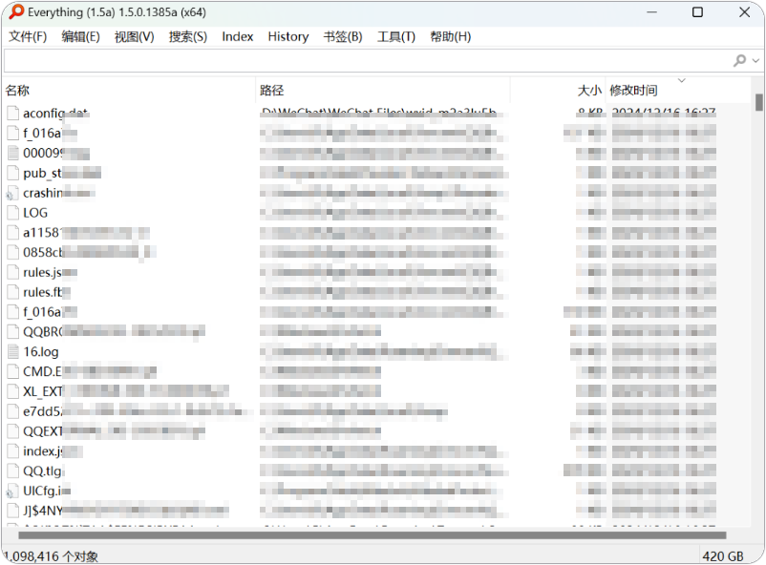Image resolution: width=766 pixels, height=565 pixels.
Task: Click the file icon for QQEXT entry
Action: coord(13,431)
